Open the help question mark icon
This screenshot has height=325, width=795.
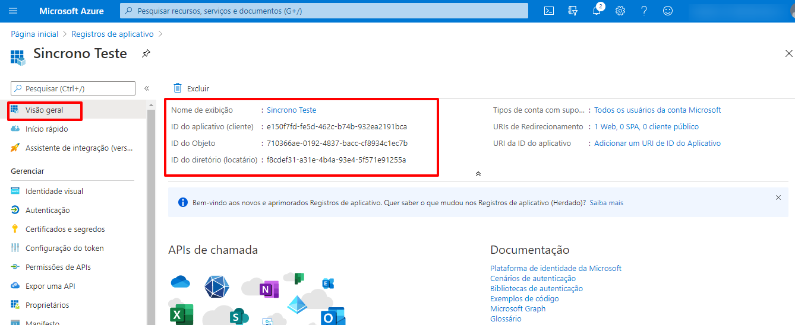click(x=644, y=11)
